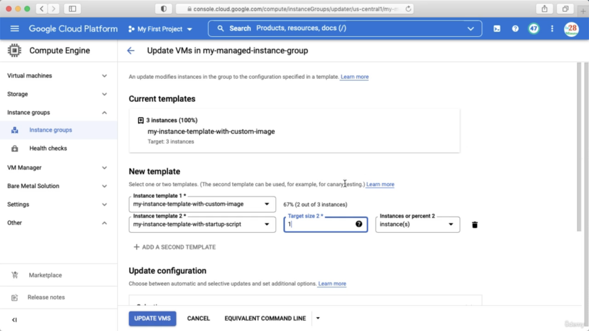This screenshot has height=331, width=589.
Task: Go back using the page back arrow
Action: tap(131, 51)
